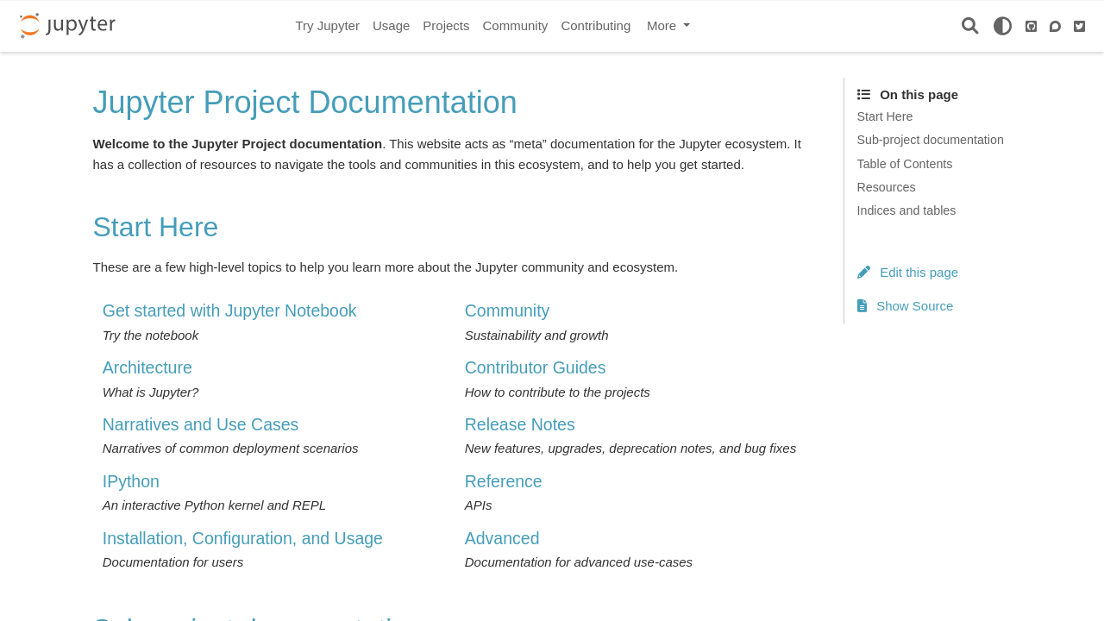Click the Jupyter Project Documentation heading
This screenshot has height=621, width=1104.
[x=305, y=103]
